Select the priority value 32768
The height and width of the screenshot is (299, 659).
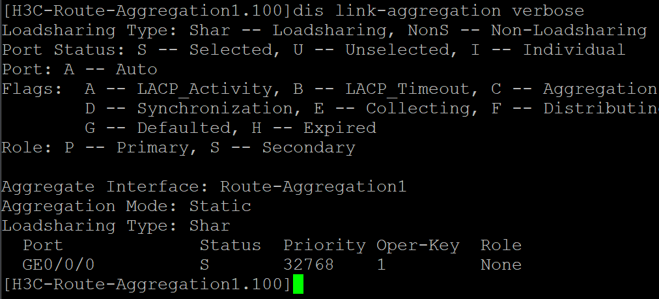pyautogui.click(x=309, y=264)
